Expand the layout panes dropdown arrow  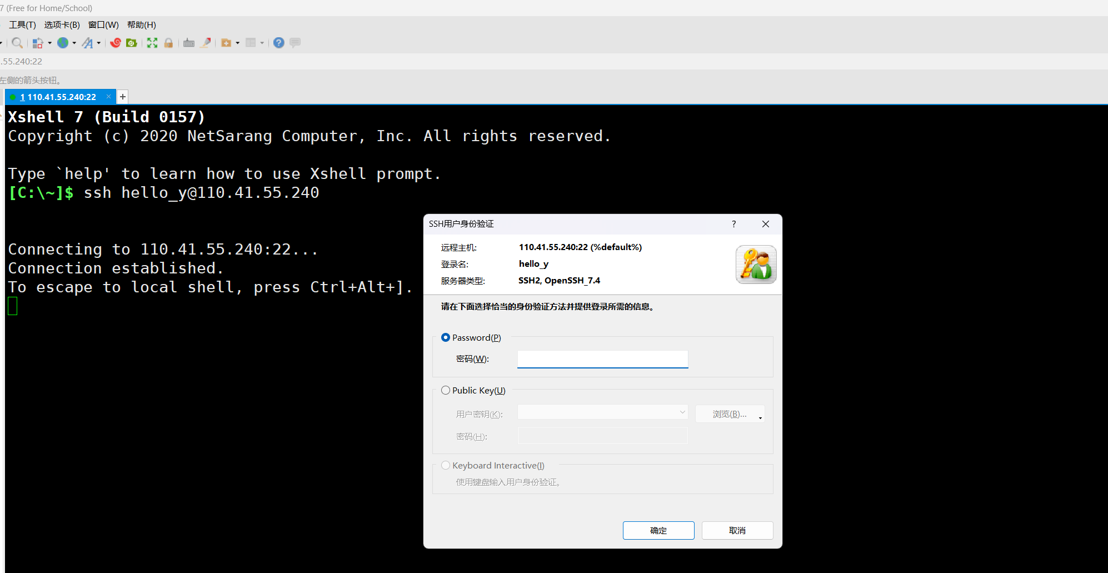click(262, 43)
